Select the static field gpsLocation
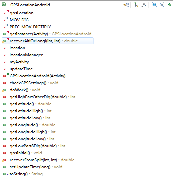173x176 pixels. coord(21,13)
